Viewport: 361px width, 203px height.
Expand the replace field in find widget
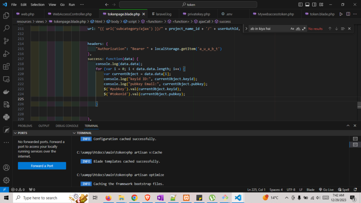click(245, 29)
